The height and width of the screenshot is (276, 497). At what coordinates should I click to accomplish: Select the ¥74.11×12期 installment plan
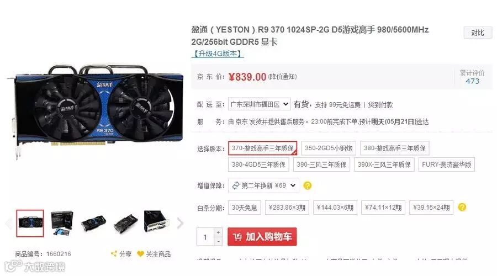pyautogui.click(x=383, y=208)
